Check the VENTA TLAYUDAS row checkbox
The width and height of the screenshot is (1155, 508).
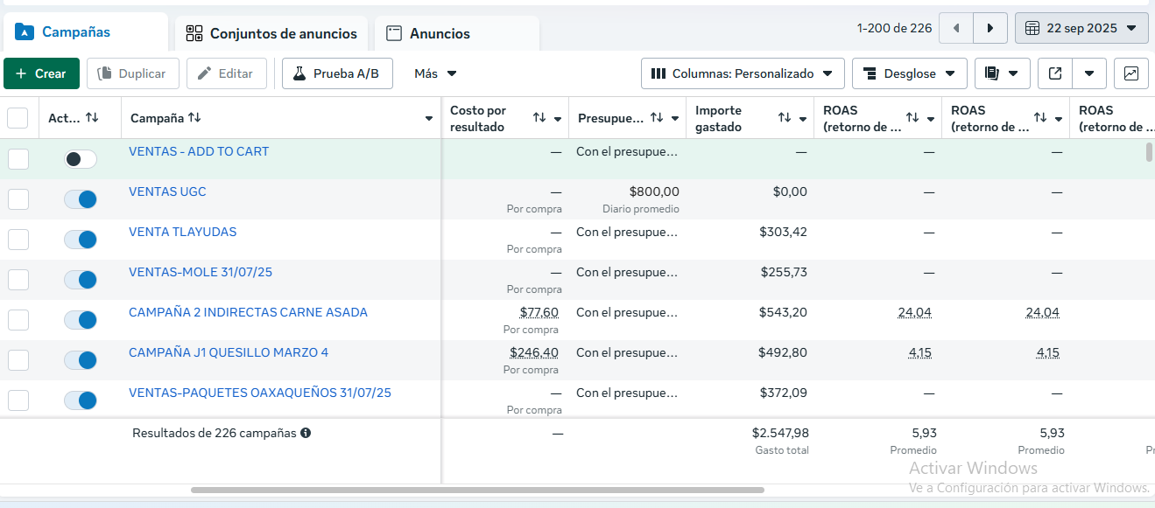click(18, 239)
